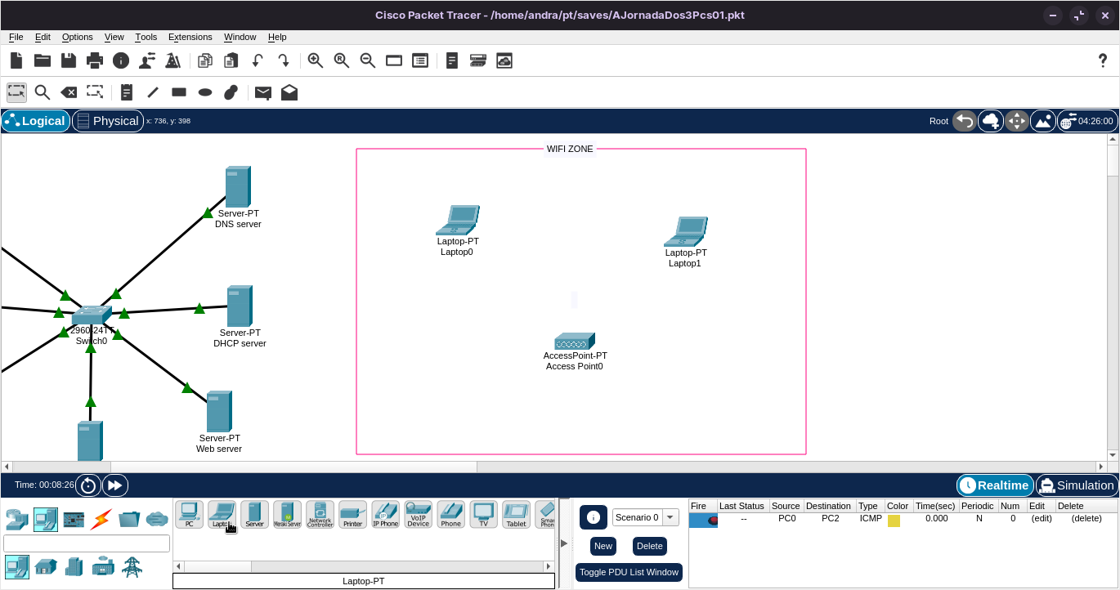Create a new file with the New icon
Screen dimensions: 1120x590
16,60
